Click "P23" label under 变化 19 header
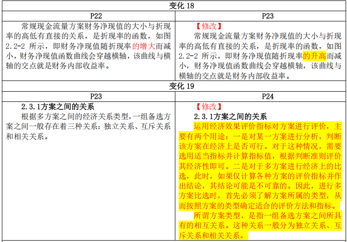This screenshot has width=347, height=242. 89,96
